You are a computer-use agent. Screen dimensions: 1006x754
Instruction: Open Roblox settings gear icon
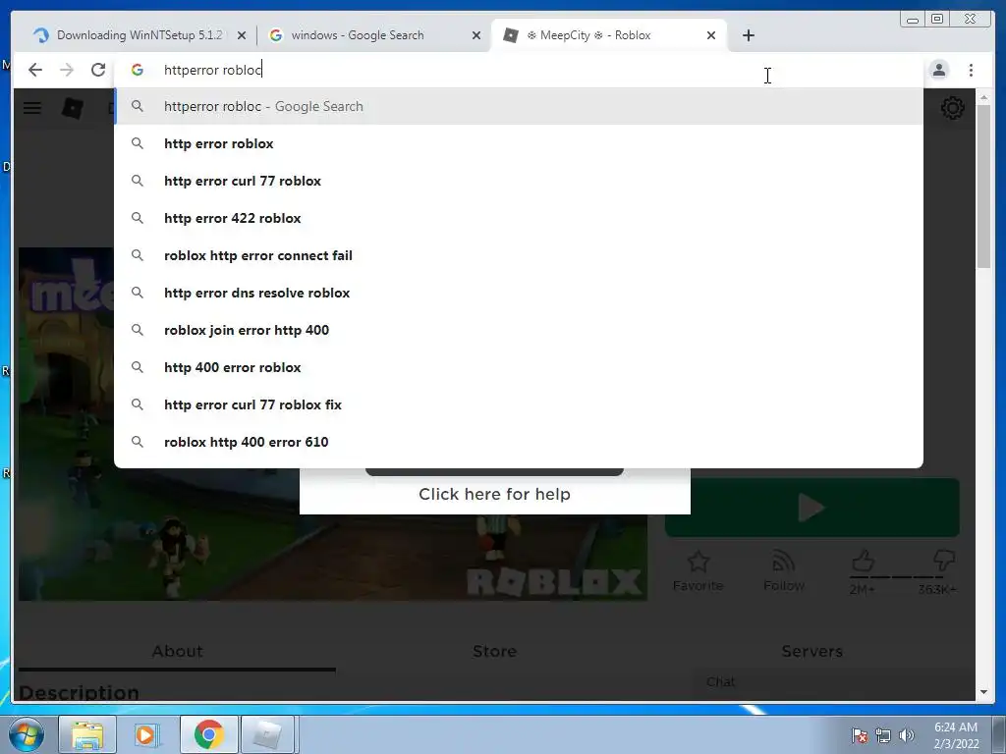coord(953,108)
